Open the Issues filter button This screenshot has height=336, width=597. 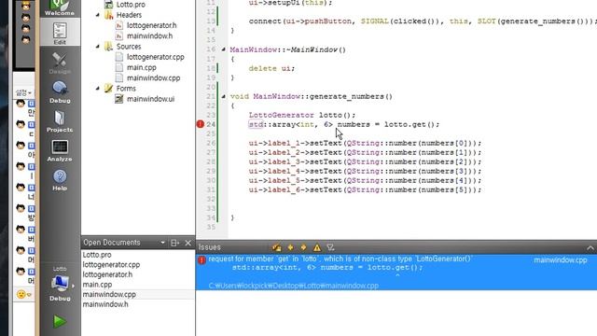(x=330, y=247)
